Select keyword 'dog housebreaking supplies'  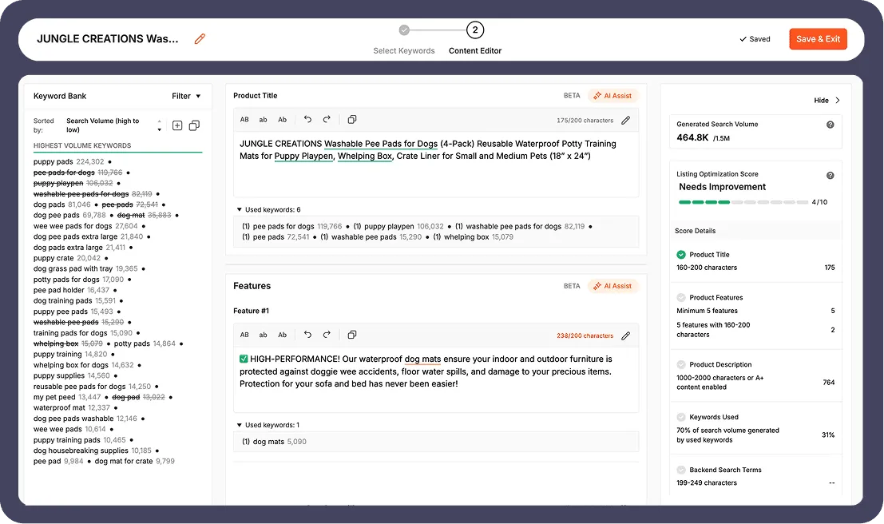point(81,450)
